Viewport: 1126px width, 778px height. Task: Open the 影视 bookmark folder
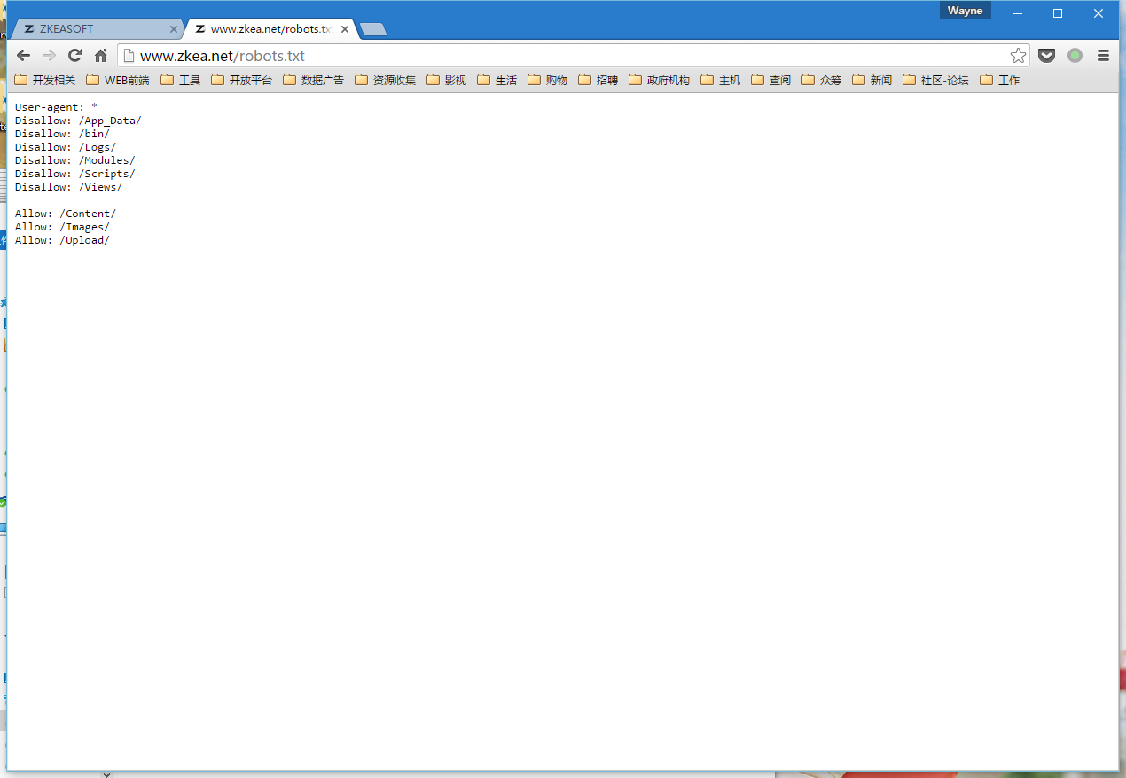[x=447, y=80]
